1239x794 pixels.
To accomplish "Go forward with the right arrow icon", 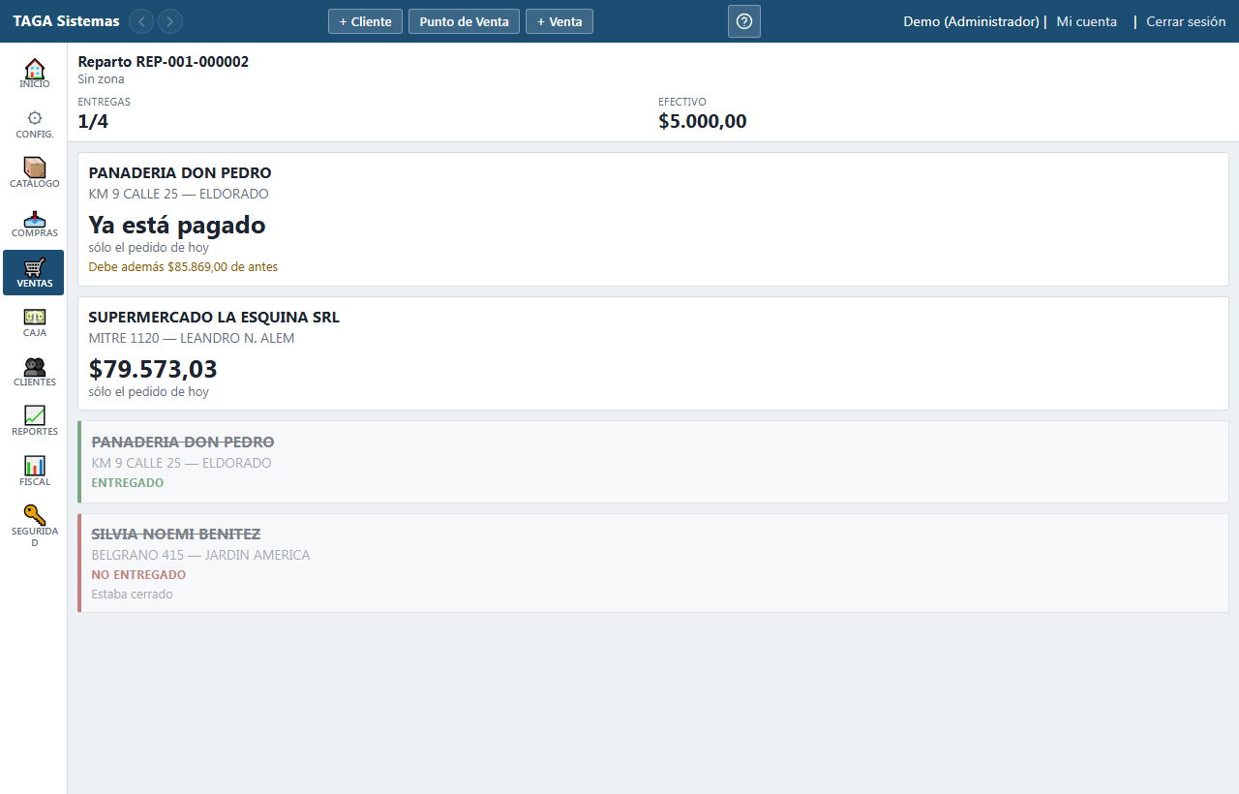I will coord(170,21).
